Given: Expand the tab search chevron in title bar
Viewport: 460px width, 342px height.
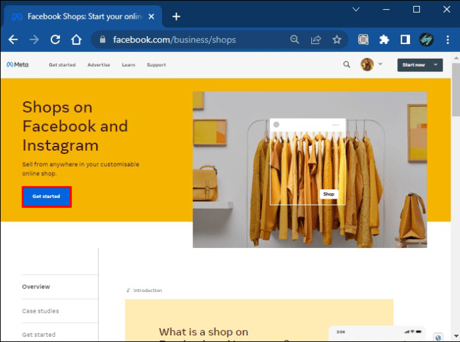Looking at the screenshot, I should click(356, 9).
